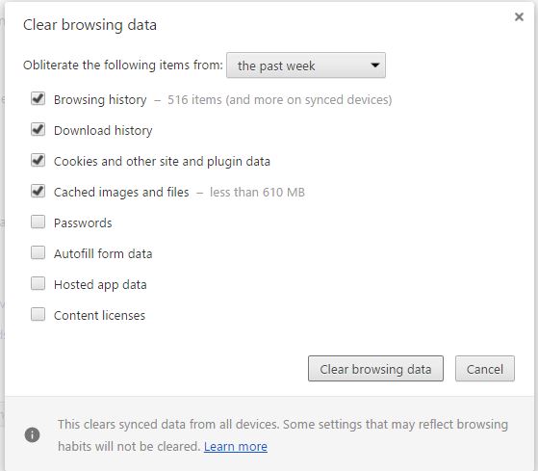Open the Learn more link
Screen dimensions: 538x471
pos(236,446)
